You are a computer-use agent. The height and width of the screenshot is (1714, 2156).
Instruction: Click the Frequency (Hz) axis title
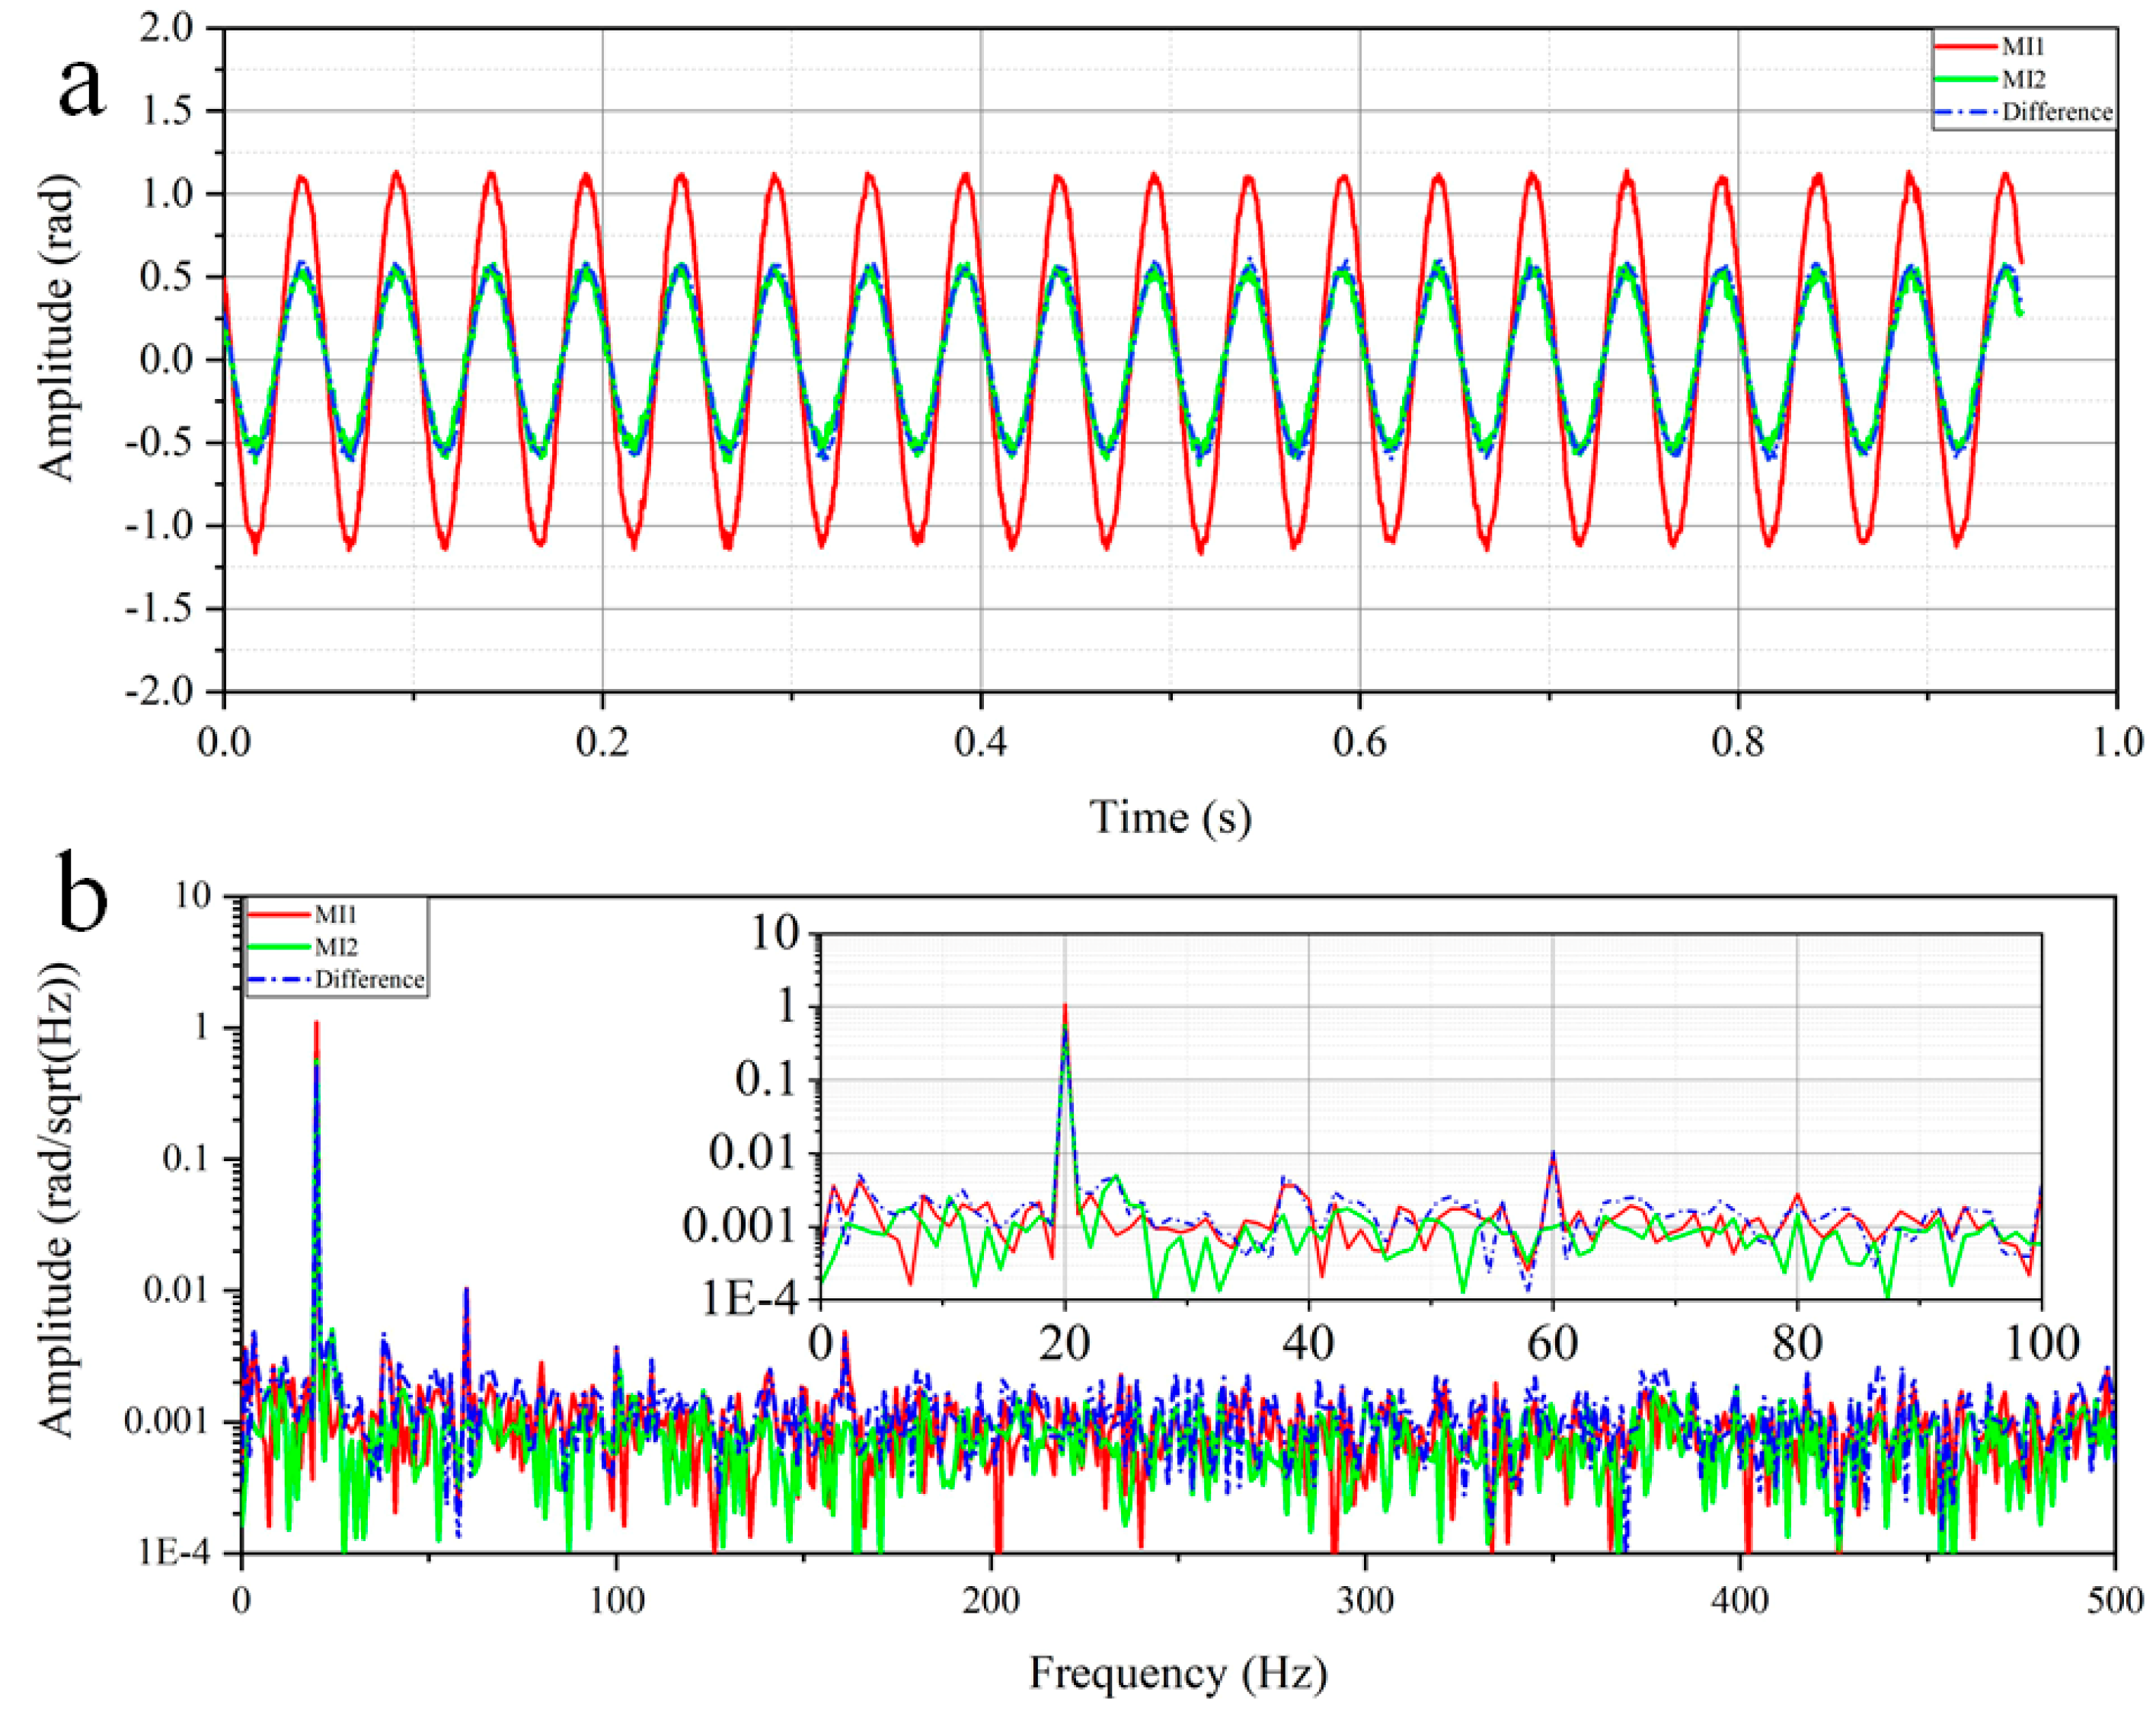coord(1178,1672)
